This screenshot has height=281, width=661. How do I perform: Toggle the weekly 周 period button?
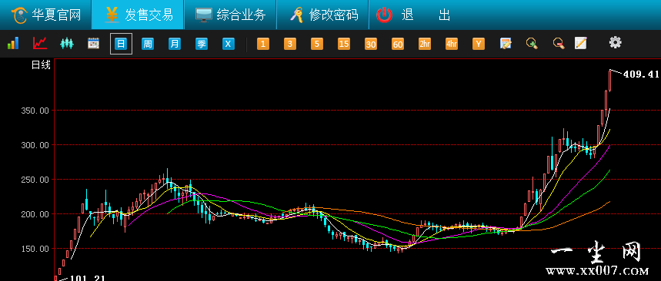[148, 44]
